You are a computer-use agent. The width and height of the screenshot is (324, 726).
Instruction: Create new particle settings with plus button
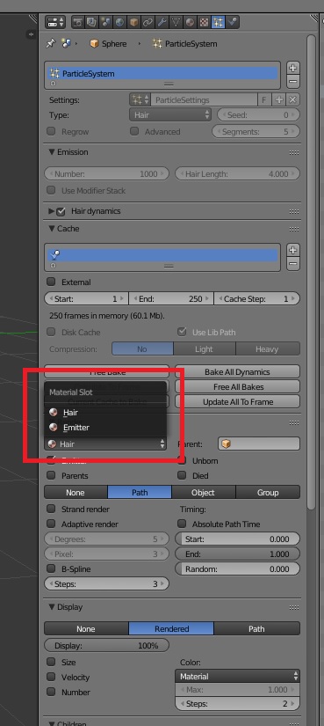278,99
